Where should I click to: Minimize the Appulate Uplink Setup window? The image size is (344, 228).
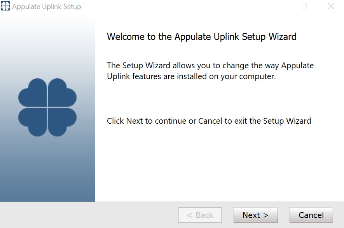tap(277, 6)
